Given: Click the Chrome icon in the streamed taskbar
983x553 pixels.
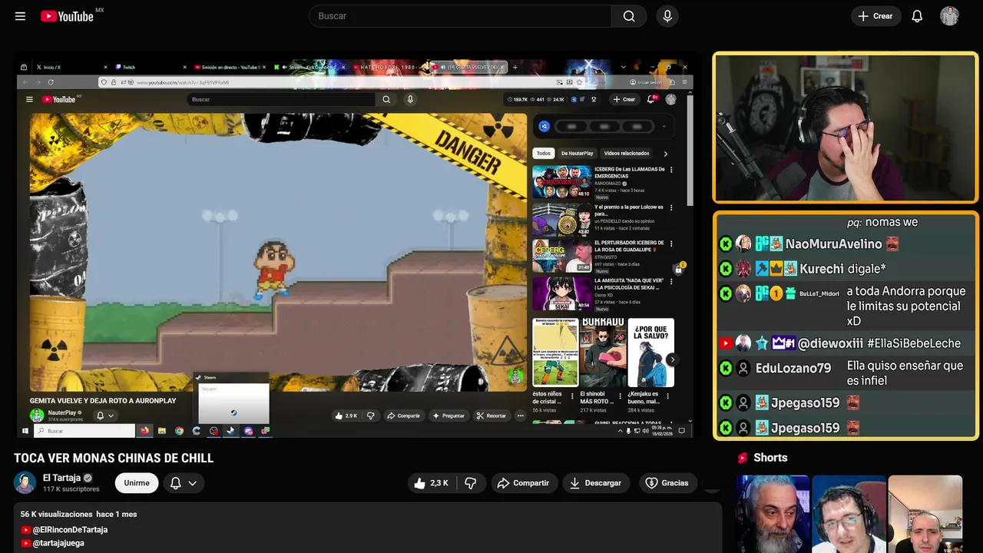Looking at the screenshot, I should click(x=179, y=431).
